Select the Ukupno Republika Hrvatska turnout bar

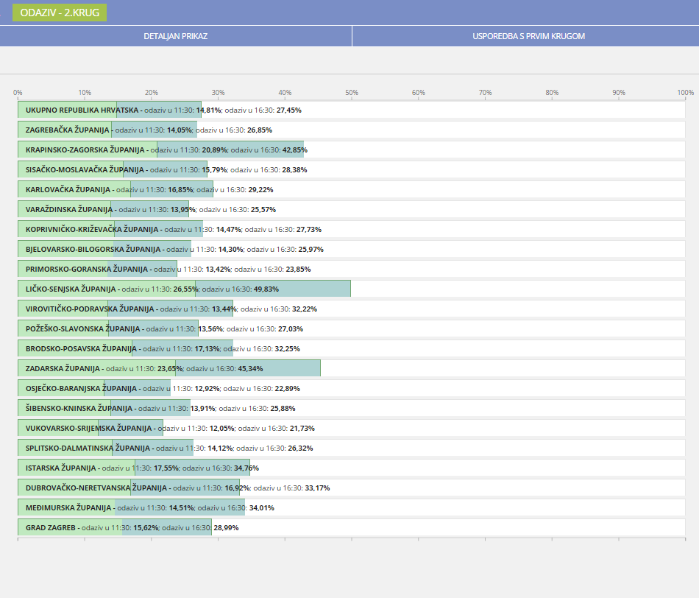click(x=110, y=110)
